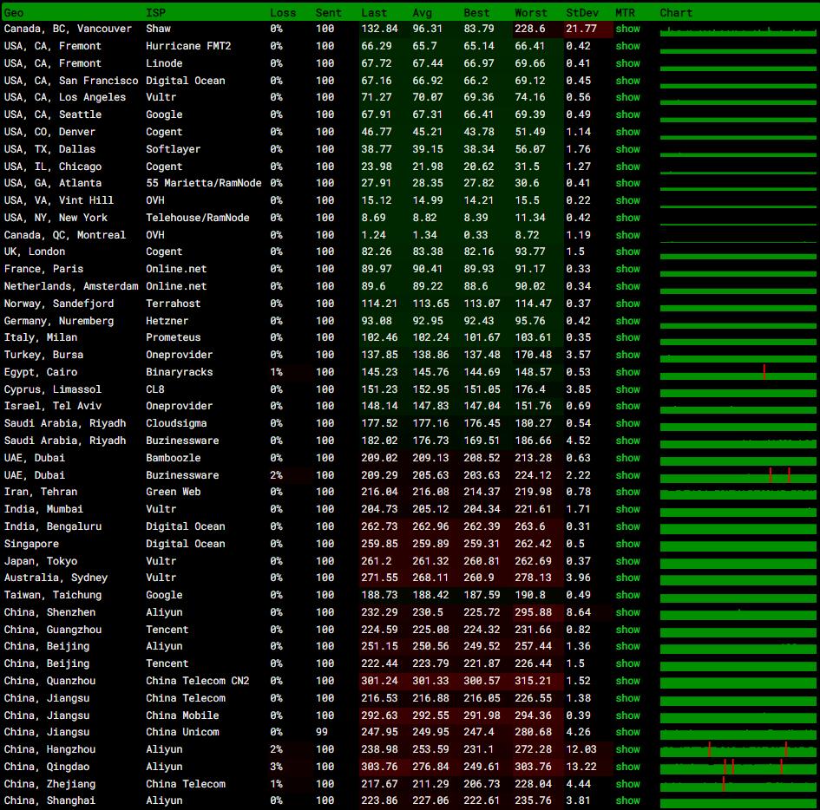The width and height of the screenshot is (820, 810).
Task: Open MTR show for Egypt, Cairo Binaryracks
Action: (x=627, y=371)
